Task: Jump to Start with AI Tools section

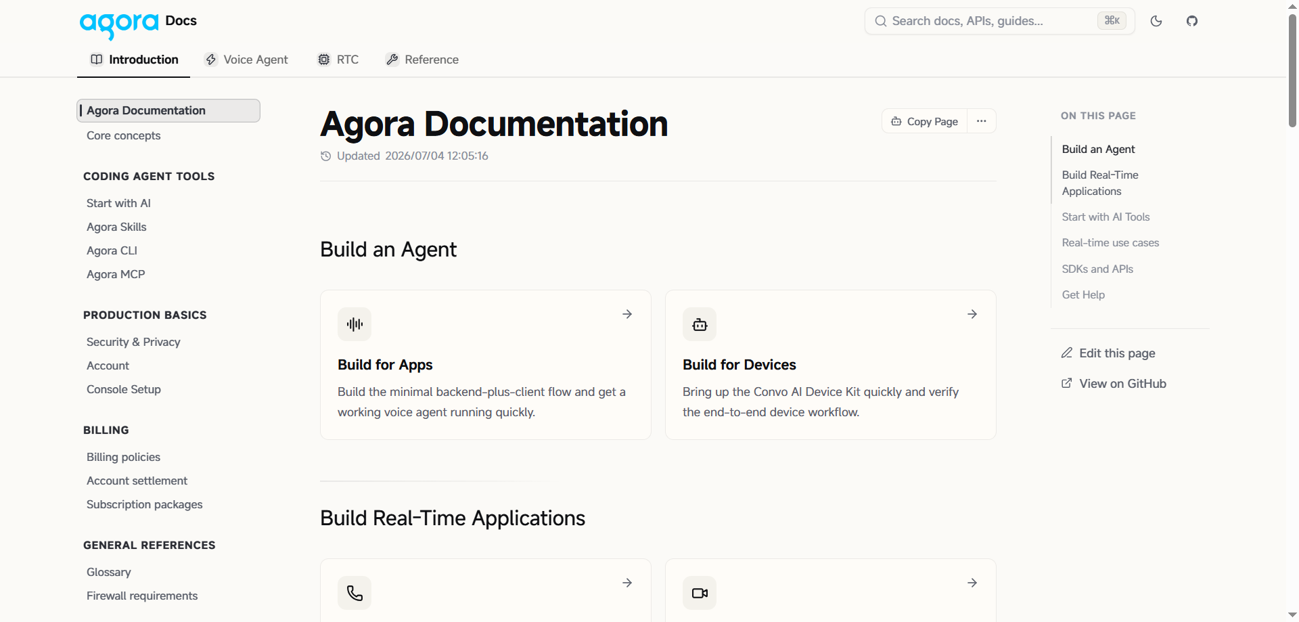Action: [x=1106, y=217]
